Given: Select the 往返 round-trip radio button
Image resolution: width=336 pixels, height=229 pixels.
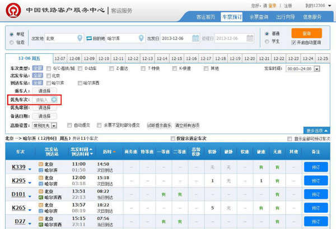Looking at the screenshot, I should (x=12, y=42).
